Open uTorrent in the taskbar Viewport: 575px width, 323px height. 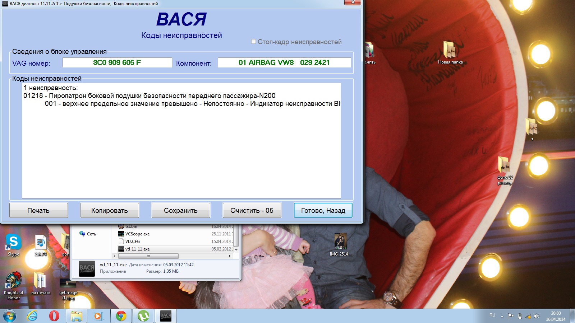143,316
